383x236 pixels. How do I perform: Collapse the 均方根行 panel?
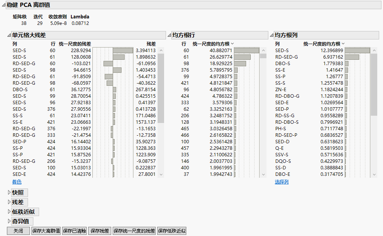tap(169, 35)
